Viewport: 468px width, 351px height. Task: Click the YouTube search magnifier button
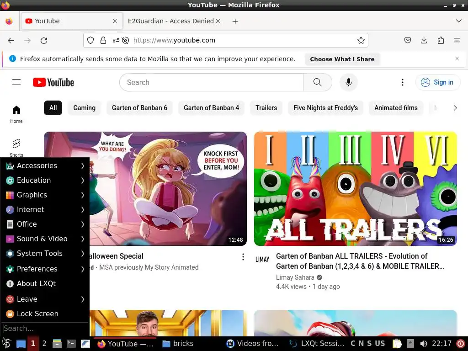[318, 82]
